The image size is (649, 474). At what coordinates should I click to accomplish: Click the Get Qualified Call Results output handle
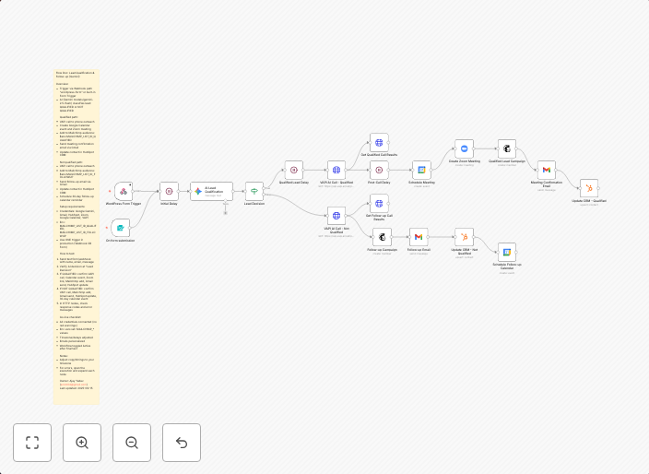click(388, 142)
